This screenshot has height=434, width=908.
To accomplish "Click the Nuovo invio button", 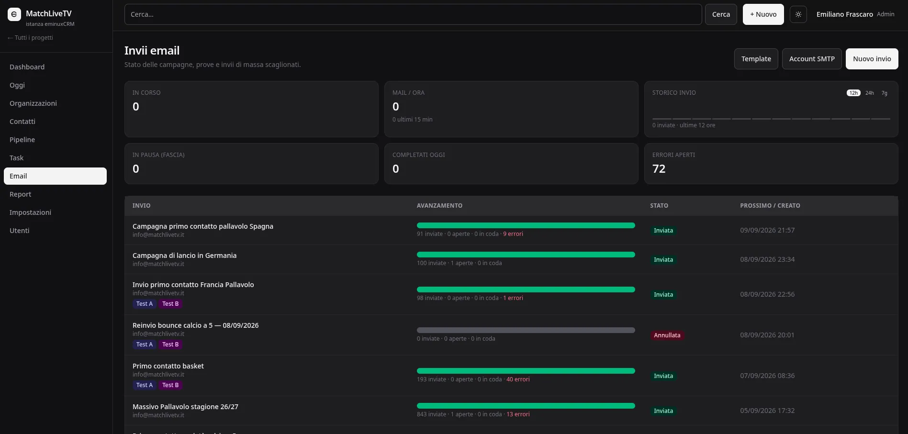I will (872, 59).
